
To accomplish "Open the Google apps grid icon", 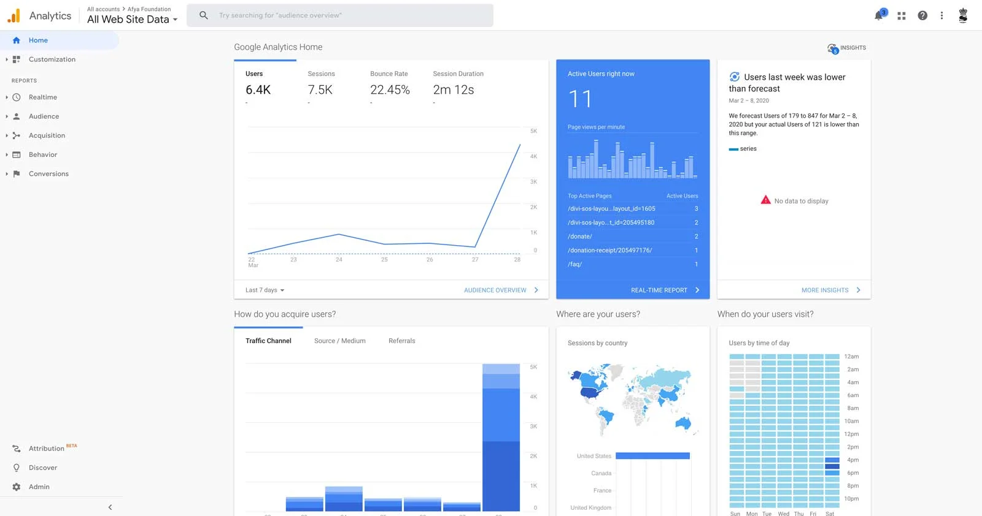I will 902,16.
